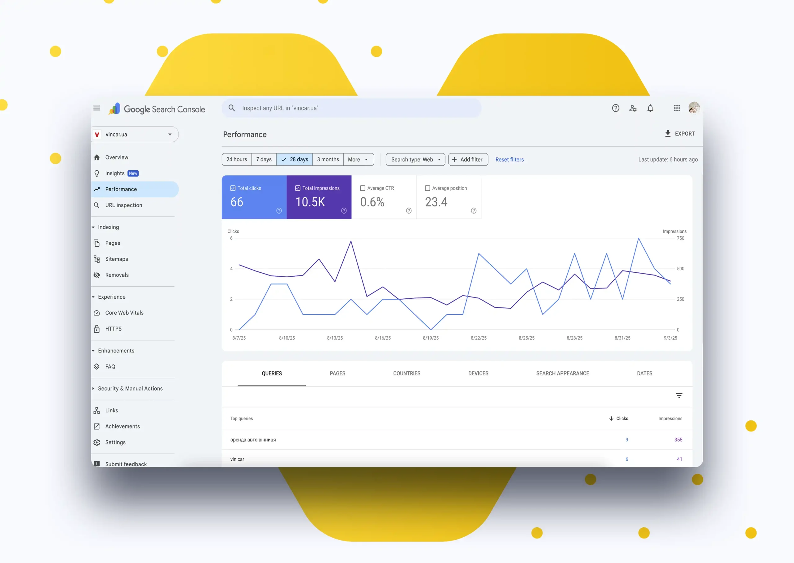Switch to the Countries tab
Image resolution: width=794 pixels, height=563 pixels.
point(407,373)
